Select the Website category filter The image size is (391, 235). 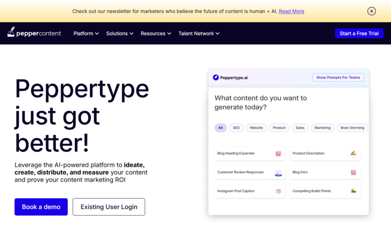pos(256,128)
